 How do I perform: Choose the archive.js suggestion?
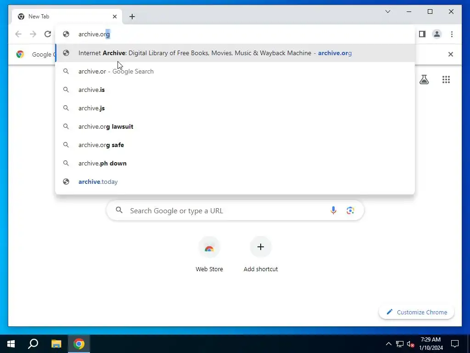pos(235,108)
